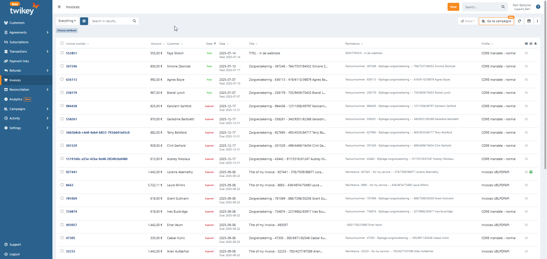Open the column layout icon

tap(529, 21)
